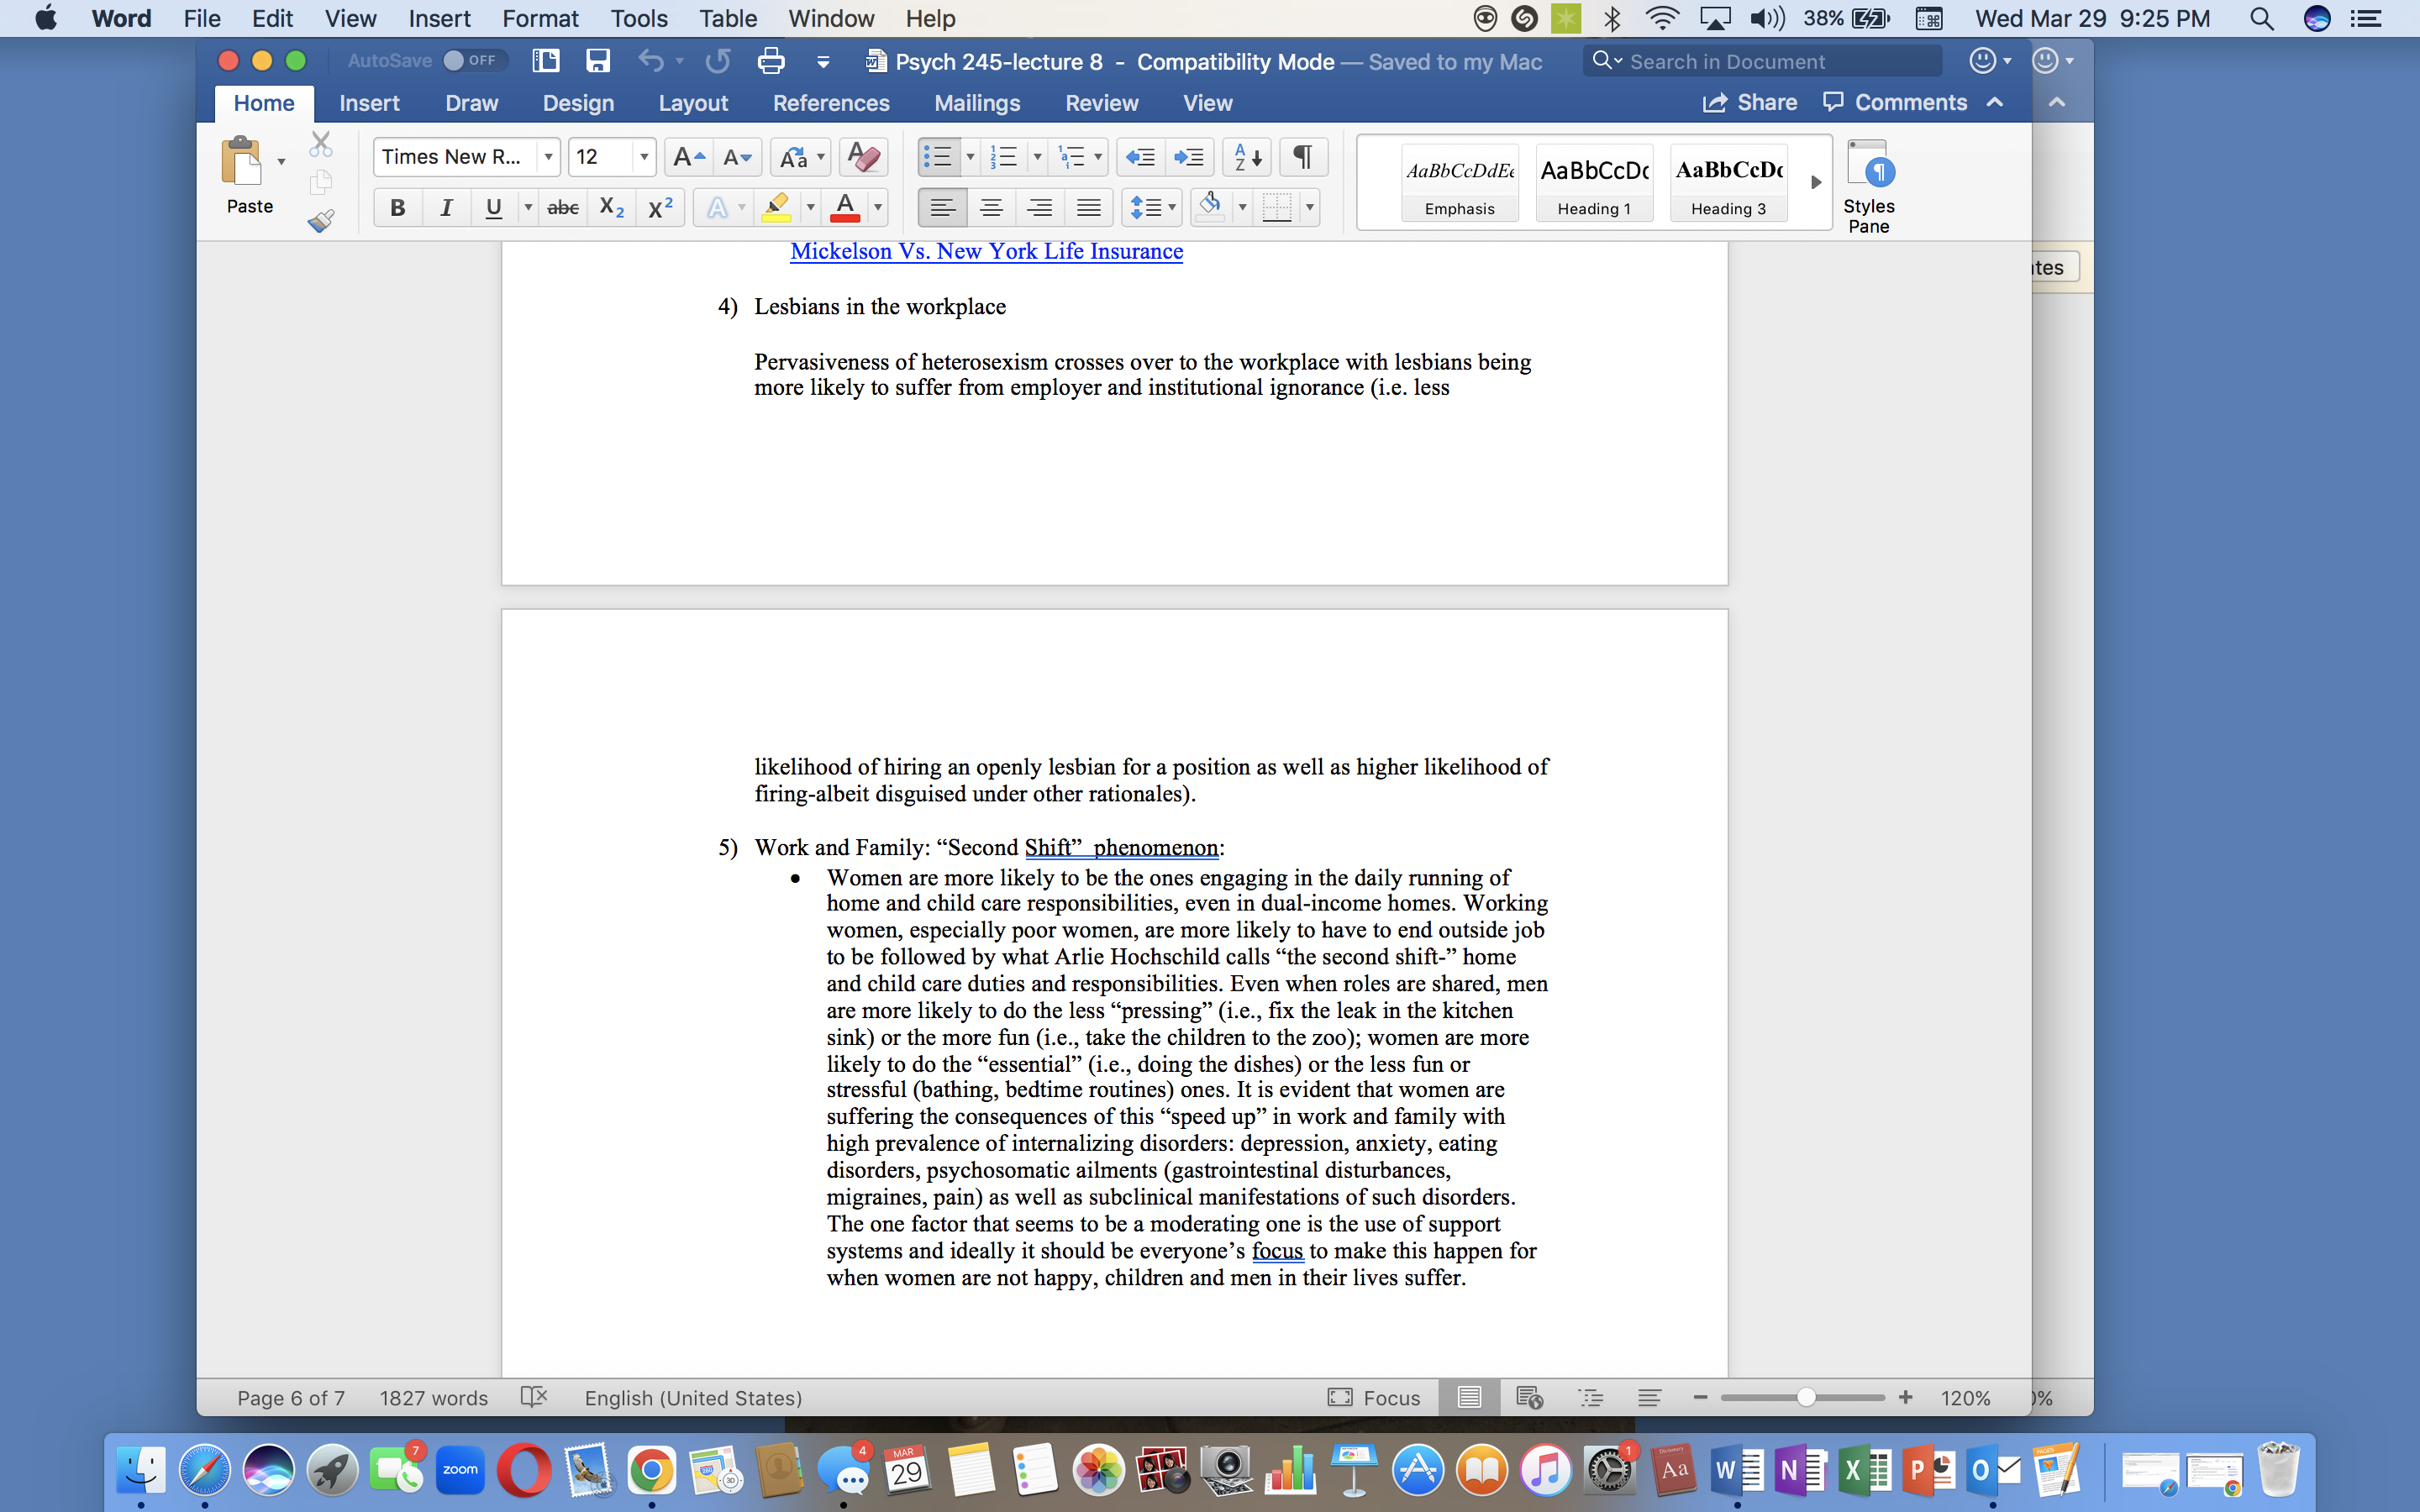Expand the font size dropdown
2420x1512 pixels.
point(644,157)
